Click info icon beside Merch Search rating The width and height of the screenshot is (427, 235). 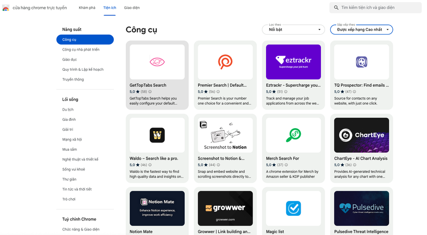(286, 165)
